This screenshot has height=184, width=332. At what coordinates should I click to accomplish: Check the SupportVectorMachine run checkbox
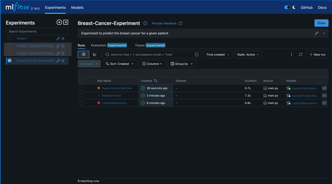pos(82,88)
